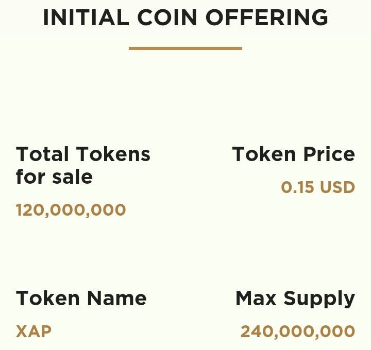Click the 240,000,000 max supply value
The width and height of the screenshot is (371, 350).
click(x=298, y=331)
